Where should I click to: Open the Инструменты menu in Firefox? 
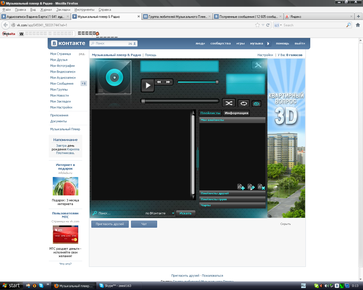pos(85,10)
